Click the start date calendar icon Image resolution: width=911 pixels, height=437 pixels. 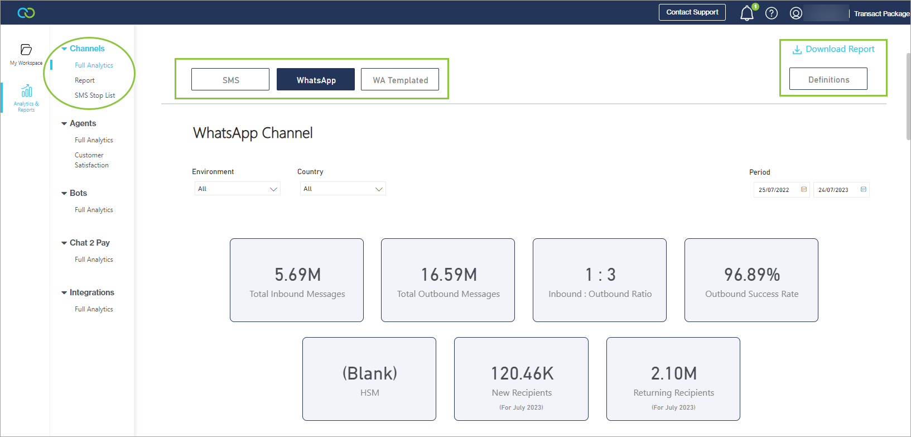coord(804,190)
